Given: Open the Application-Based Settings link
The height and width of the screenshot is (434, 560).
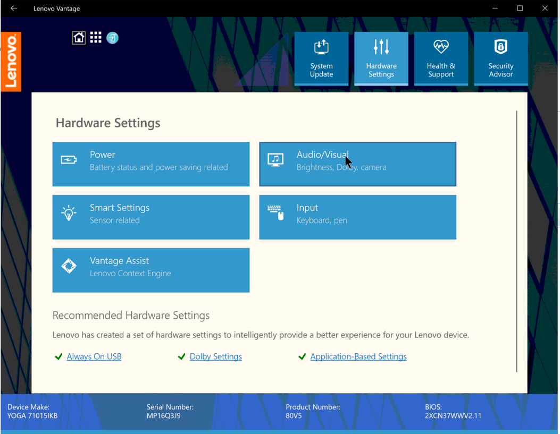Looking at the screenshot, I should tap(358, 356).
